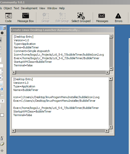Open the Message Box
The image size is (130, 154).
click(x=26, y=18)
